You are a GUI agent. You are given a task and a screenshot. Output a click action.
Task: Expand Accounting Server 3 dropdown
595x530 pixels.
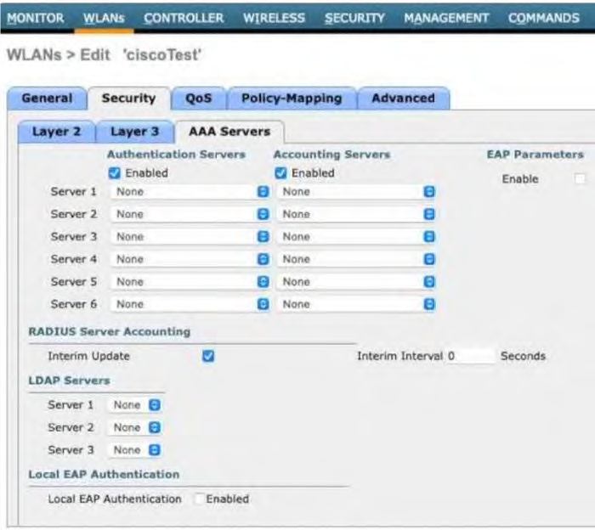coord(355,237)
